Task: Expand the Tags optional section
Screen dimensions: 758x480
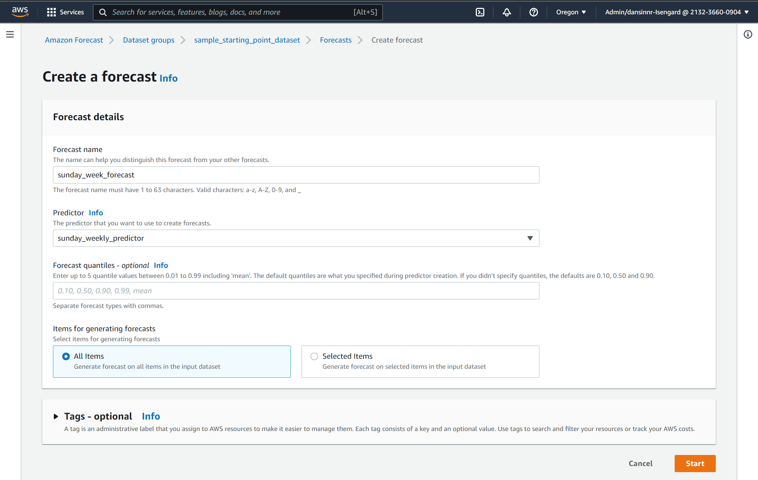Action: click(56, 416)
